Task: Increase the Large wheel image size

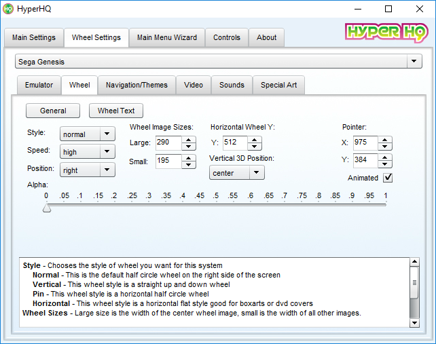Action: coord(189,140)
